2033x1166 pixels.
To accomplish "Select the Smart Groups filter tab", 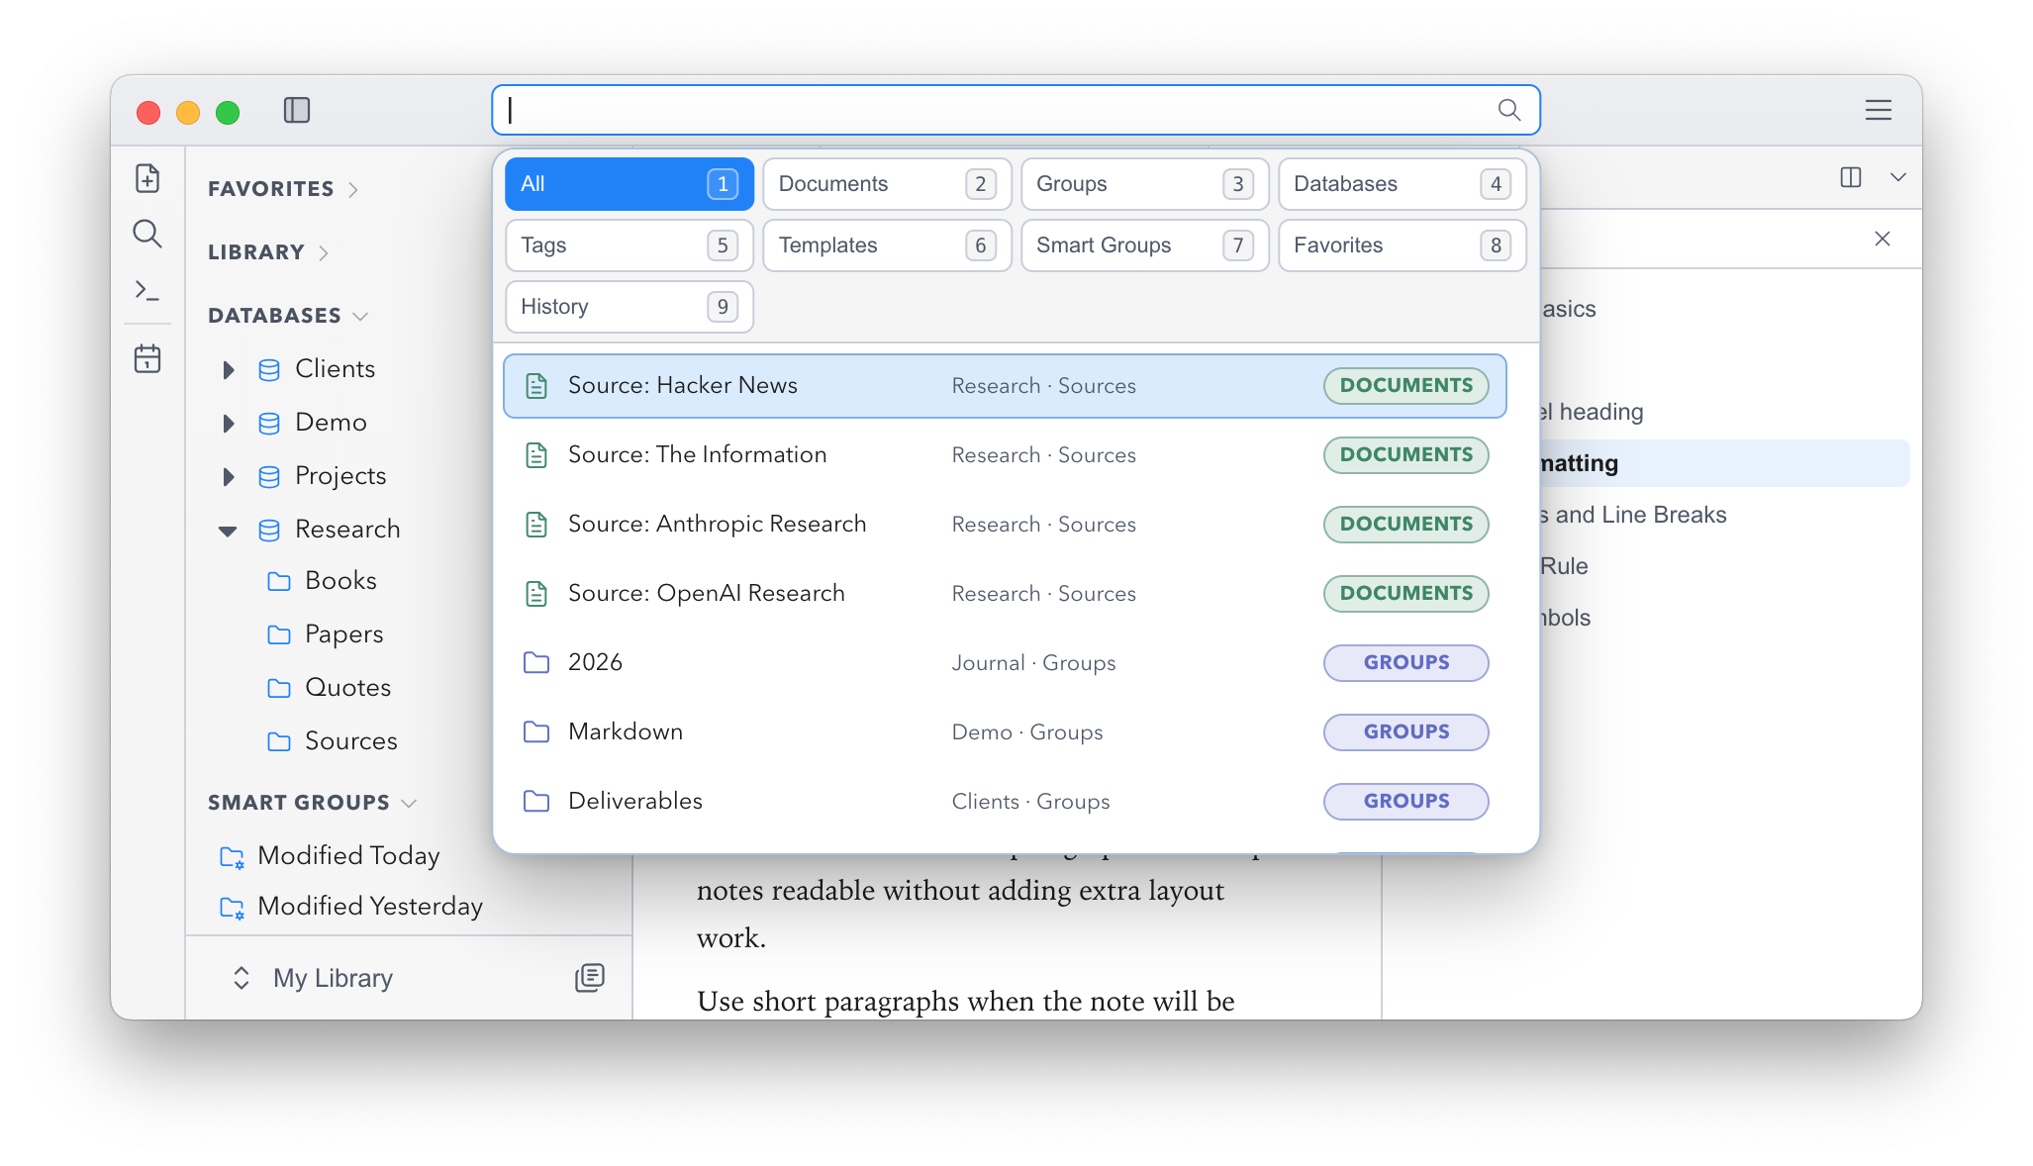I will tap(1144, 245).
